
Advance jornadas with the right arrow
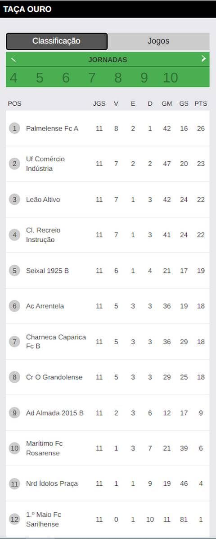(x=203, y=58)
